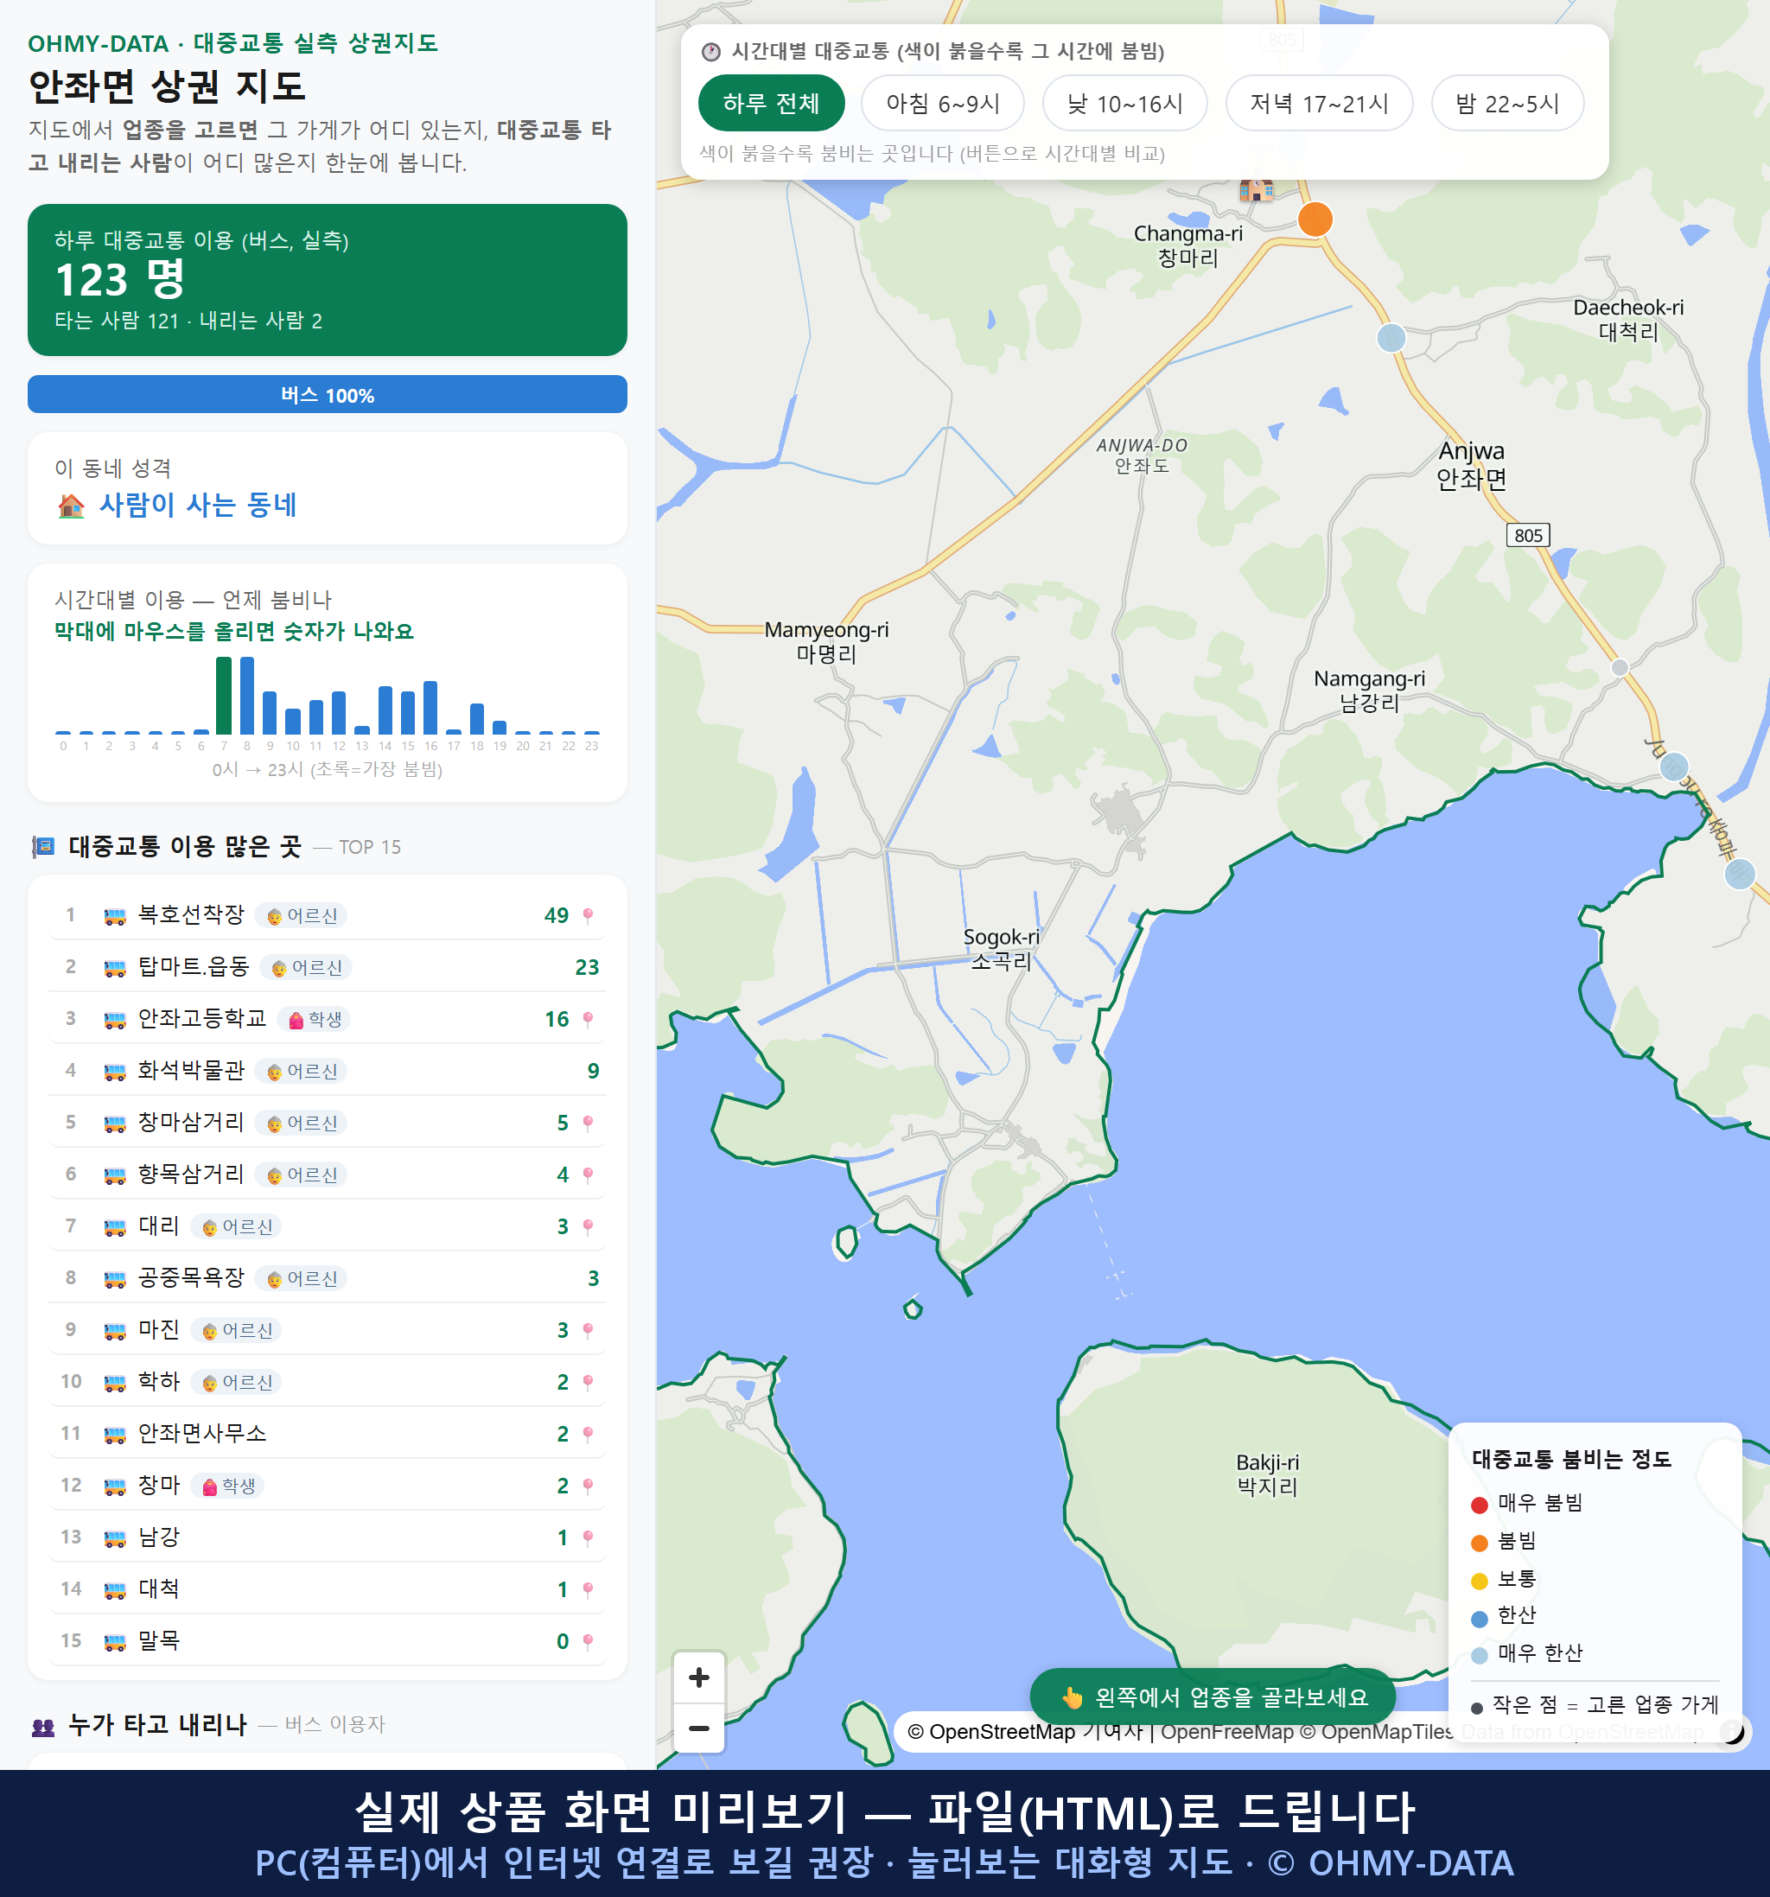Select 안좌고등학교 stop name

[202, 1018]
